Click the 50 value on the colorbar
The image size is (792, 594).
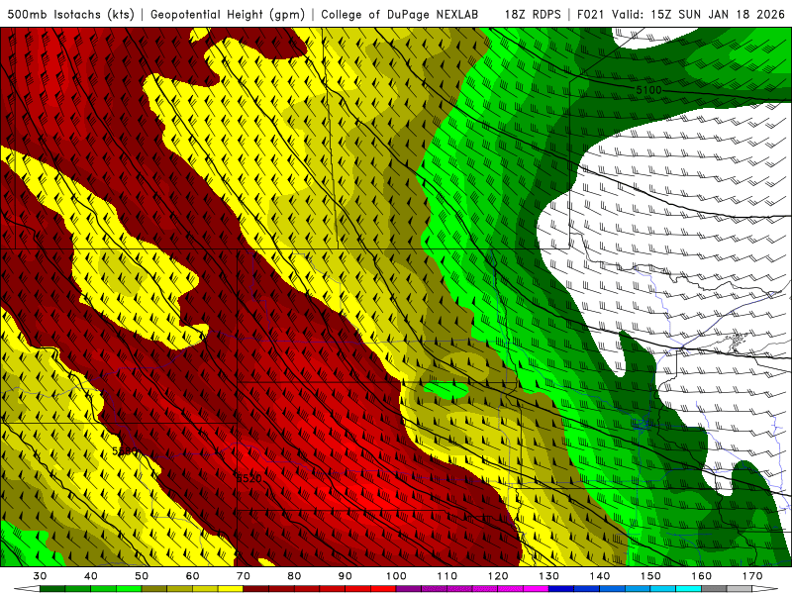click(142, 576)
